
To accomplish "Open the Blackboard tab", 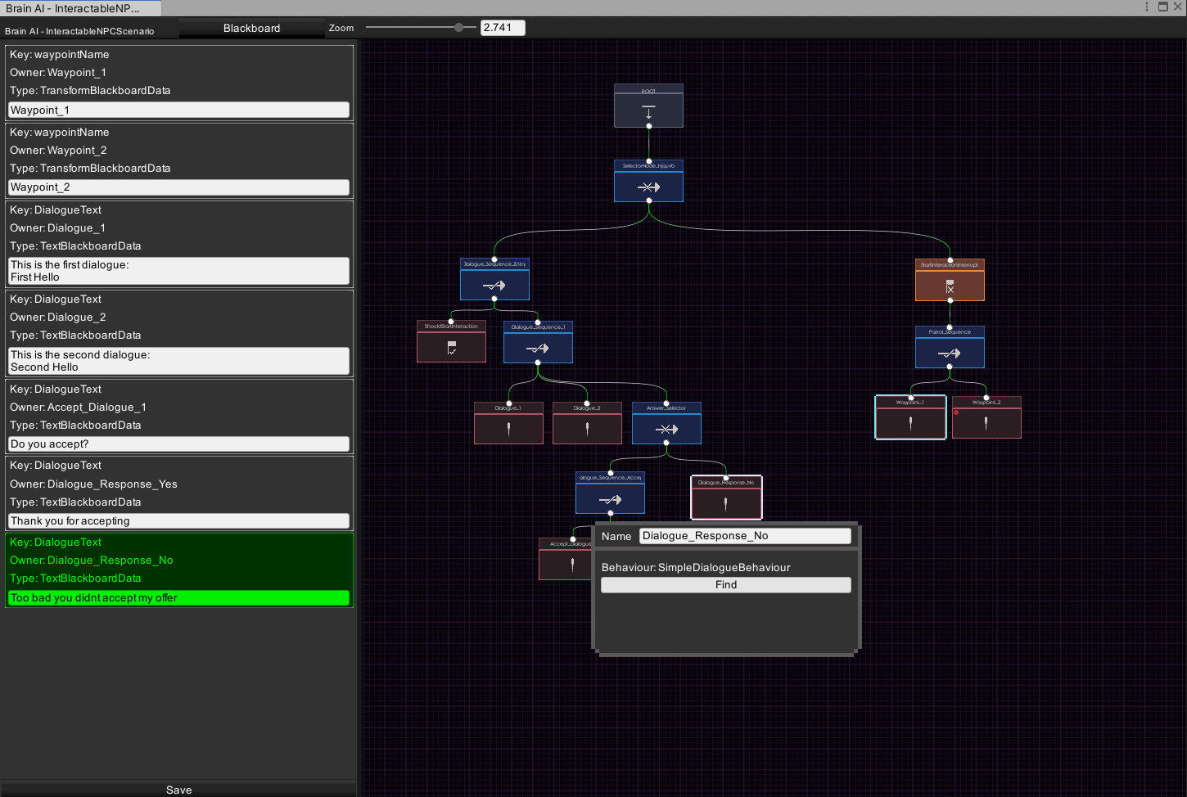I will (x=251, y=28).
